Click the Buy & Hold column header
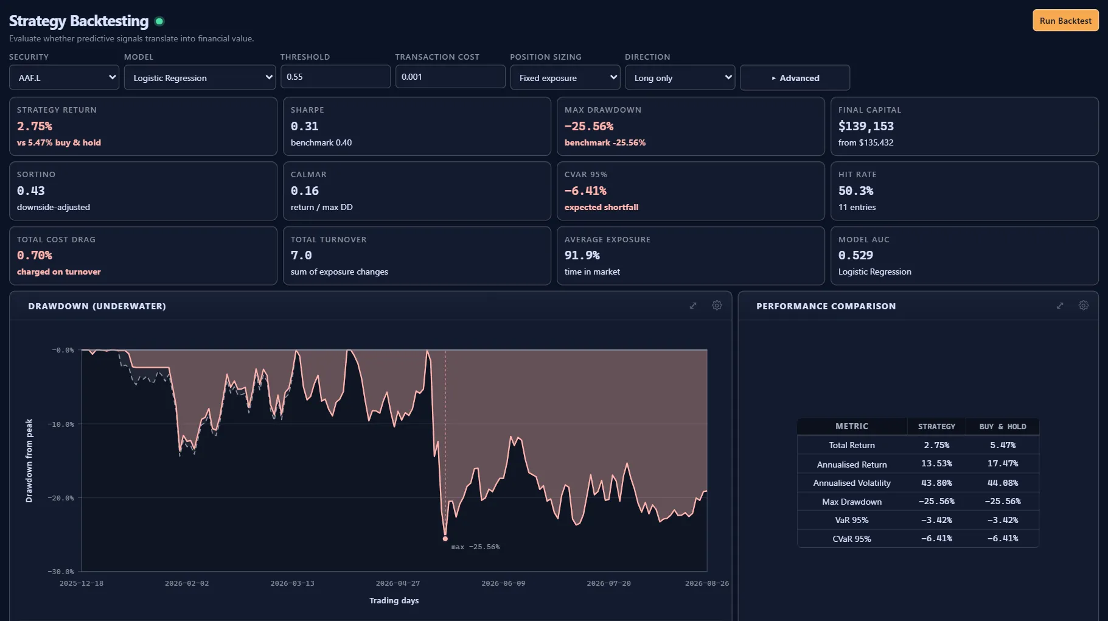The height and width of the screenshot is (621, 1108). point(1003,427)
